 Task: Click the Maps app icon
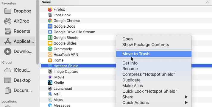pyautogui.click(x=50, y=100)
